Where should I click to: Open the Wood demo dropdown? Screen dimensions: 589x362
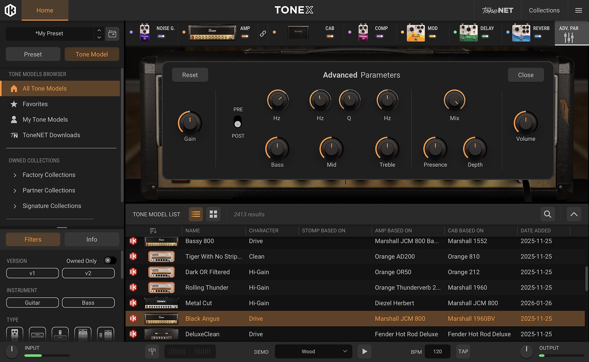coord(313,351)
